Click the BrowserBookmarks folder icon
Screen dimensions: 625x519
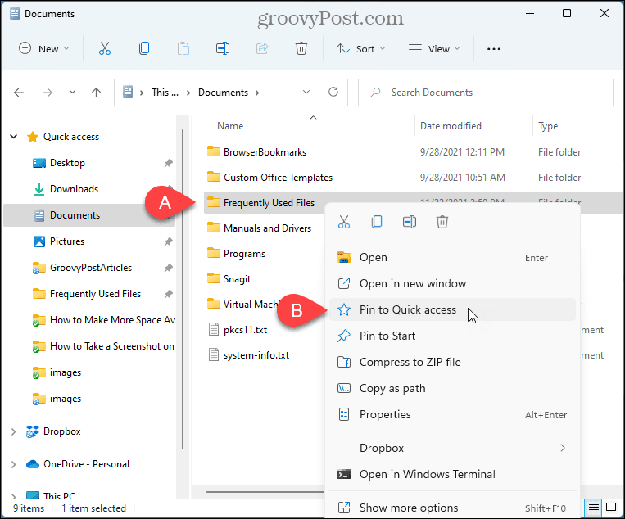[214, 151]
